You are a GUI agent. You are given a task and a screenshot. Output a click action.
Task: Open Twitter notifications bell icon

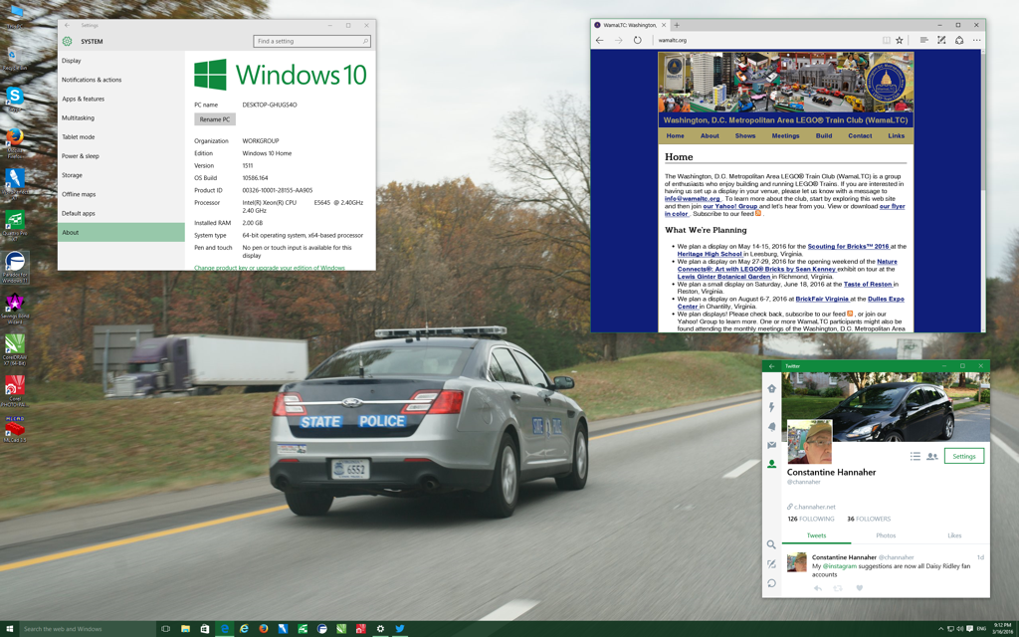(x=771, y=426)
